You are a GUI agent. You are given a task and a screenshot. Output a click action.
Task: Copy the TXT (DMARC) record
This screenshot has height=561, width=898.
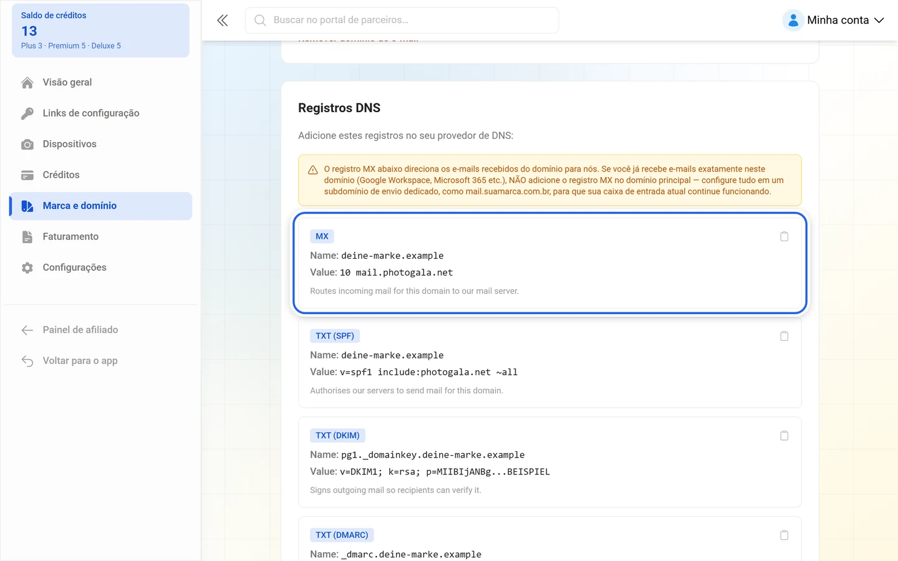pos(785,535)
